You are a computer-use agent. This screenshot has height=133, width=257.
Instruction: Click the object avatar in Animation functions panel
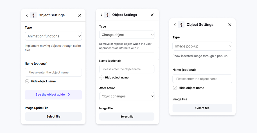click(33, 15)
